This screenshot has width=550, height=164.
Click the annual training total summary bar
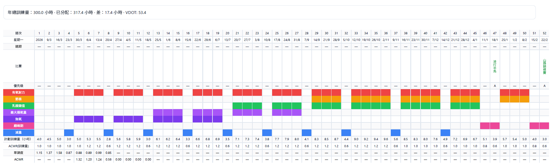tap(270, 12)
